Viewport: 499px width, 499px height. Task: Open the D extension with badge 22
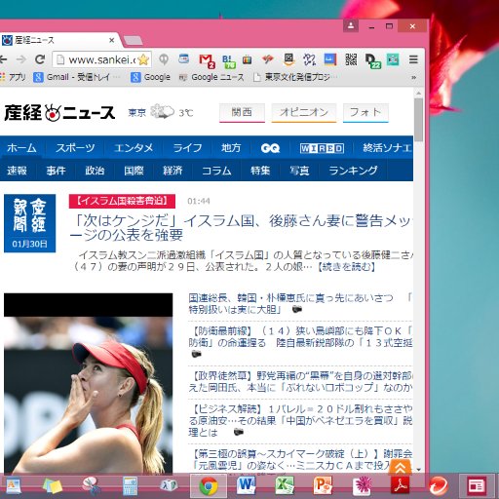tap(372, 60)
